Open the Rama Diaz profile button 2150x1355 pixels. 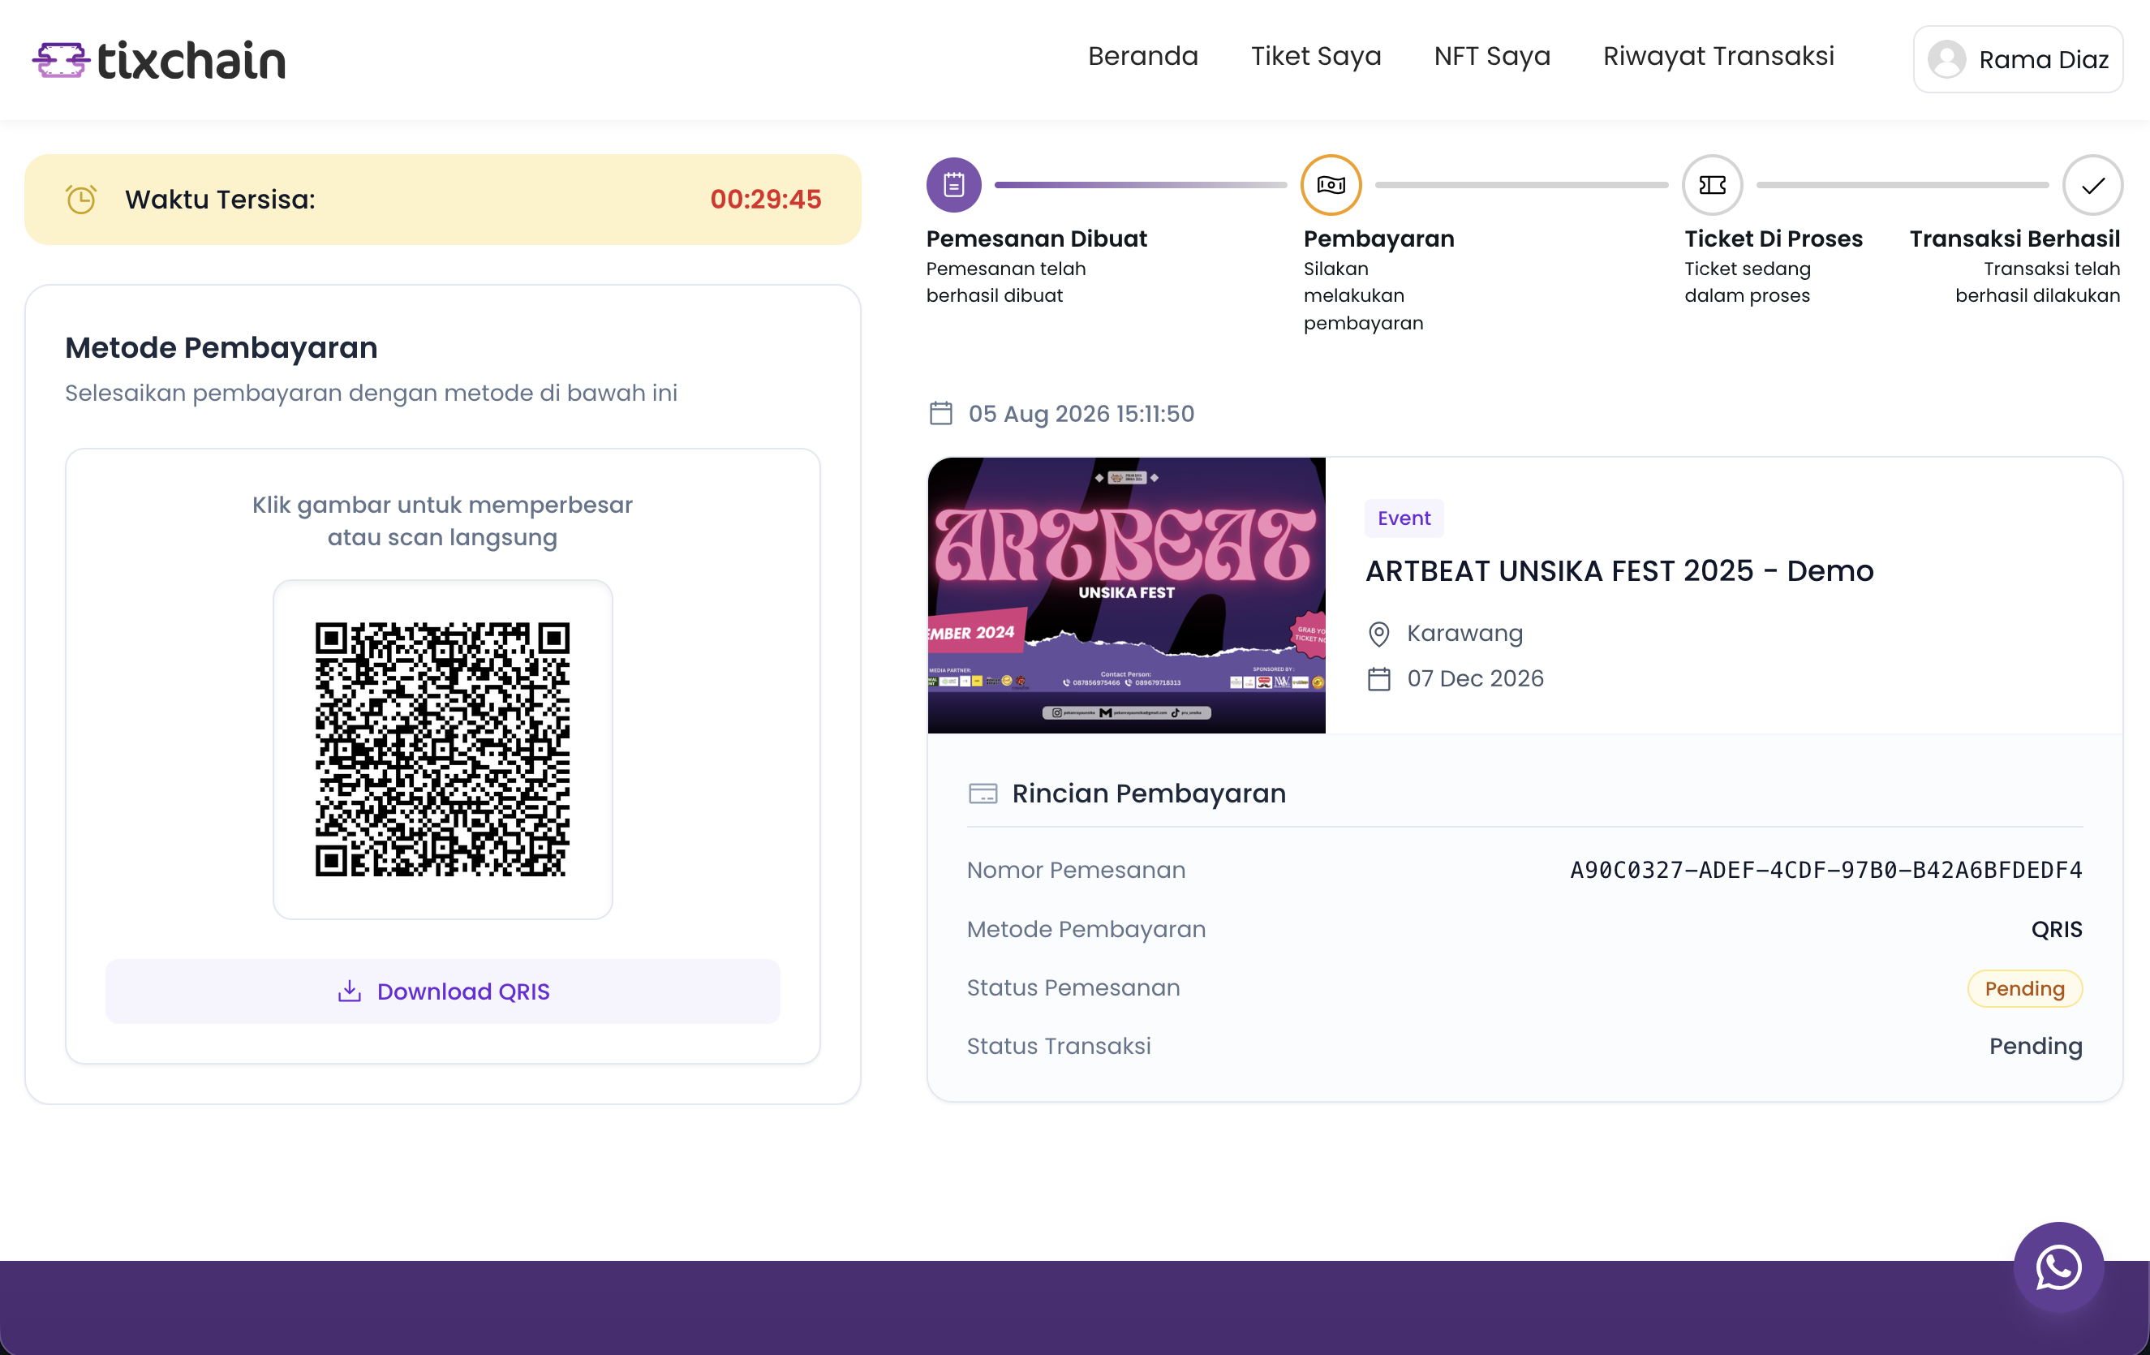coord(2018,60)
